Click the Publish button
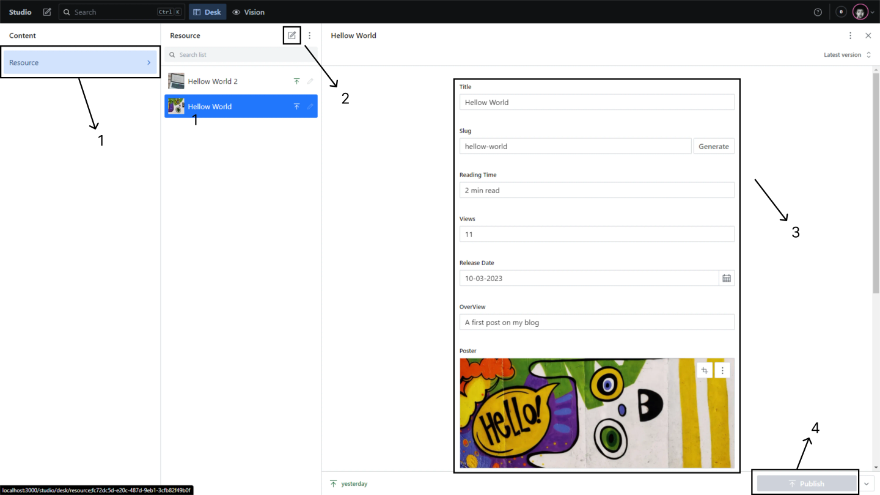The height and width of the screenshot is (495, 880). click(x=807, y=483)
